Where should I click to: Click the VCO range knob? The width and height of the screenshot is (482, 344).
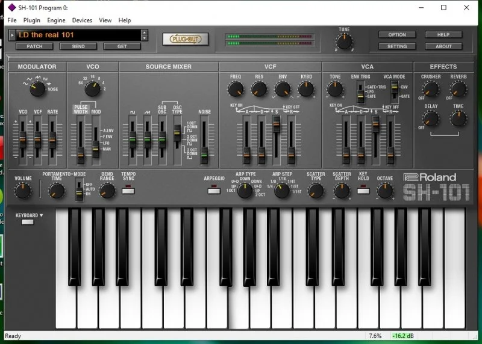[92, 88]
